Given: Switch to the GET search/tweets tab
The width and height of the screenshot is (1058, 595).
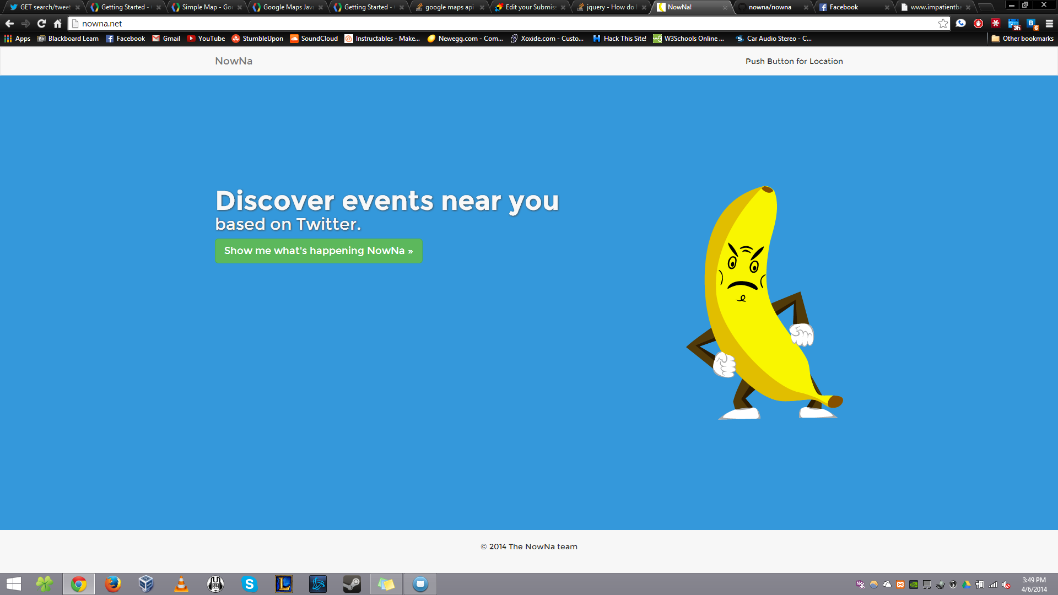Looking at the screenshot, I should (45, 7).
